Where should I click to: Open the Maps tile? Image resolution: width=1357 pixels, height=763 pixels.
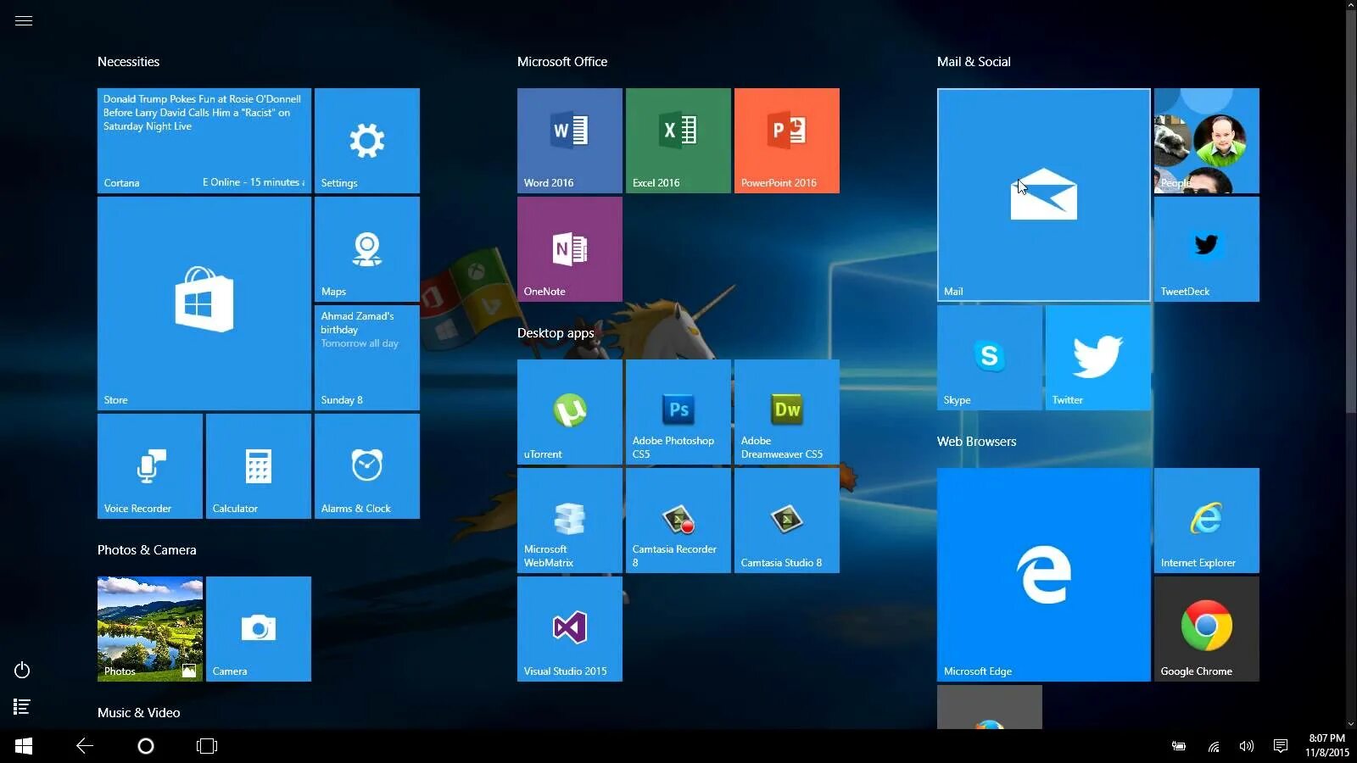(367, 249)
